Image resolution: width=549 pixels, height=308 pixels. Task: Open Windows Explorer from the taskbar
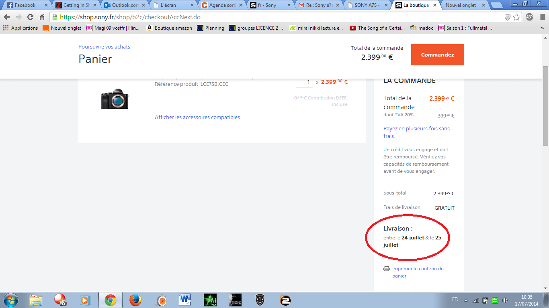pyautogui.click(x=36, y=300)
